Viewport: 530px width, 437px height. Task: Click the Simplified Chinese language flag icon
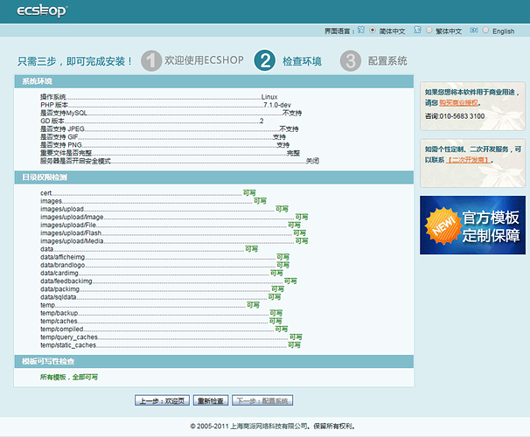(361, 30)
